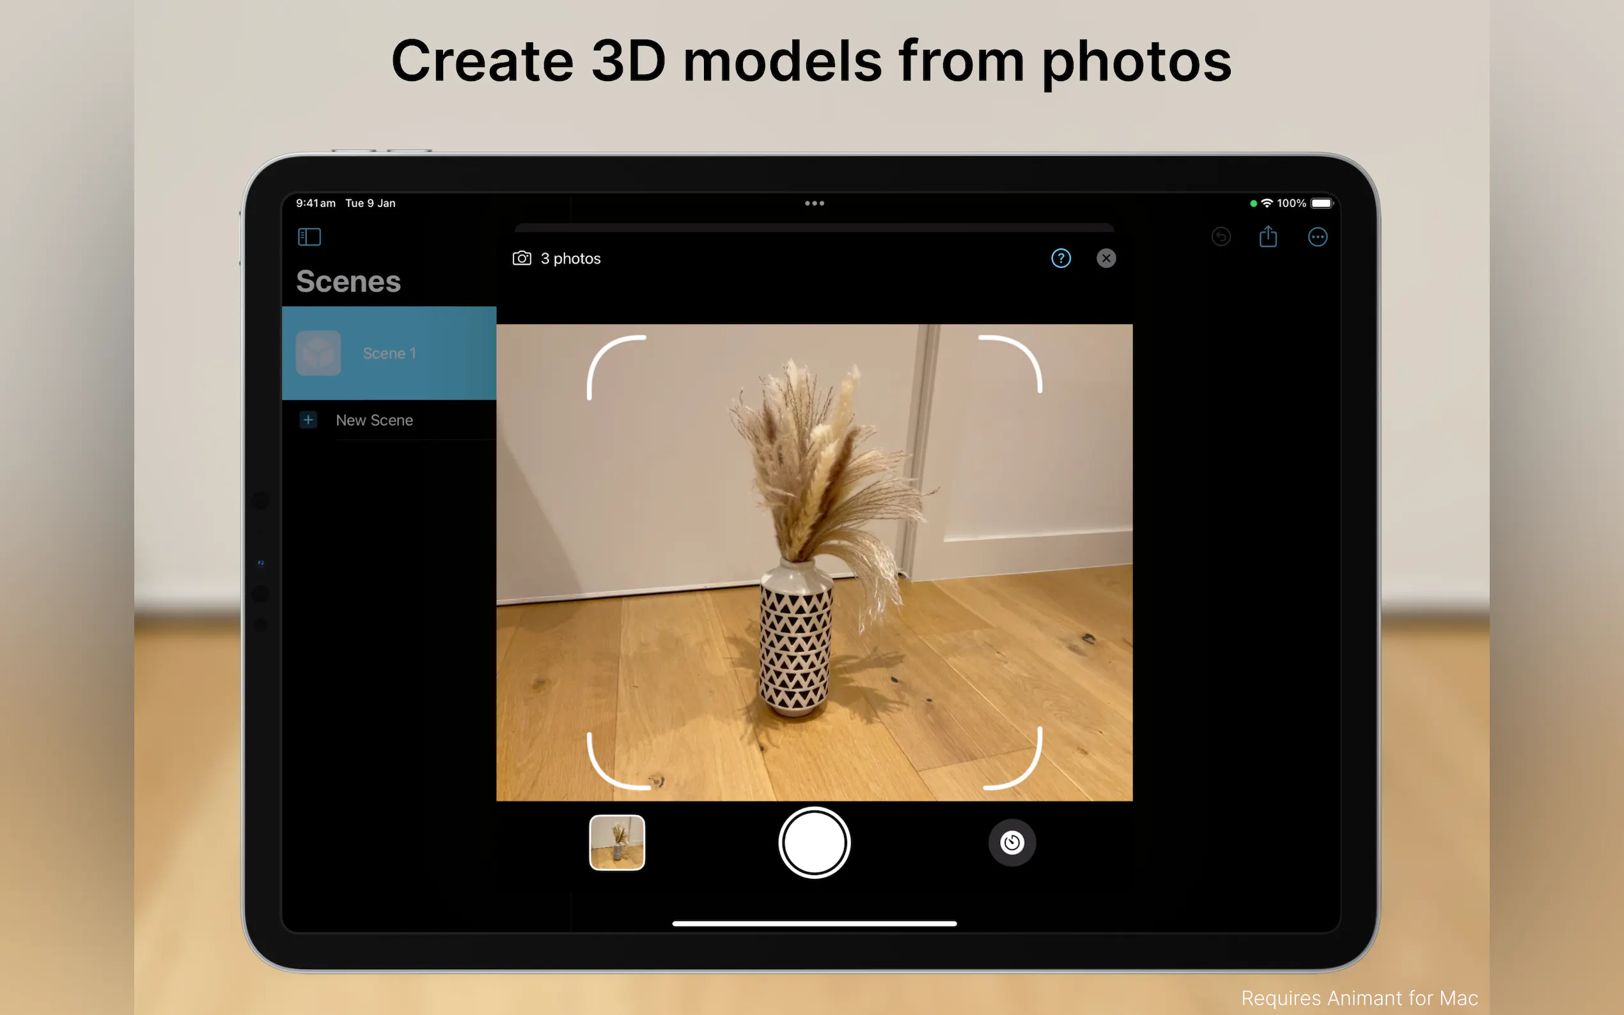Click the undo arrow icon
The width and height of the screenshot is (1624, 1015).
[1221, 237]
